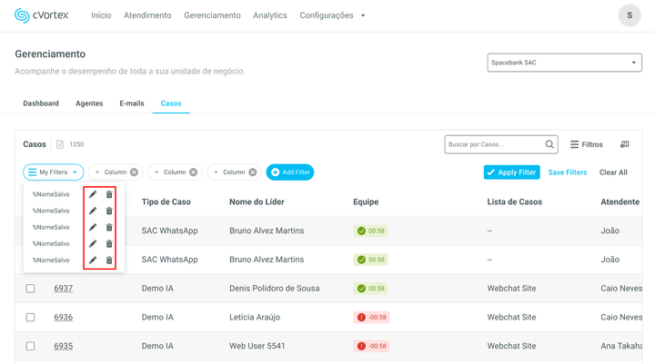
Task: Select the checkbox for case 6936
Action: [30, 318]
